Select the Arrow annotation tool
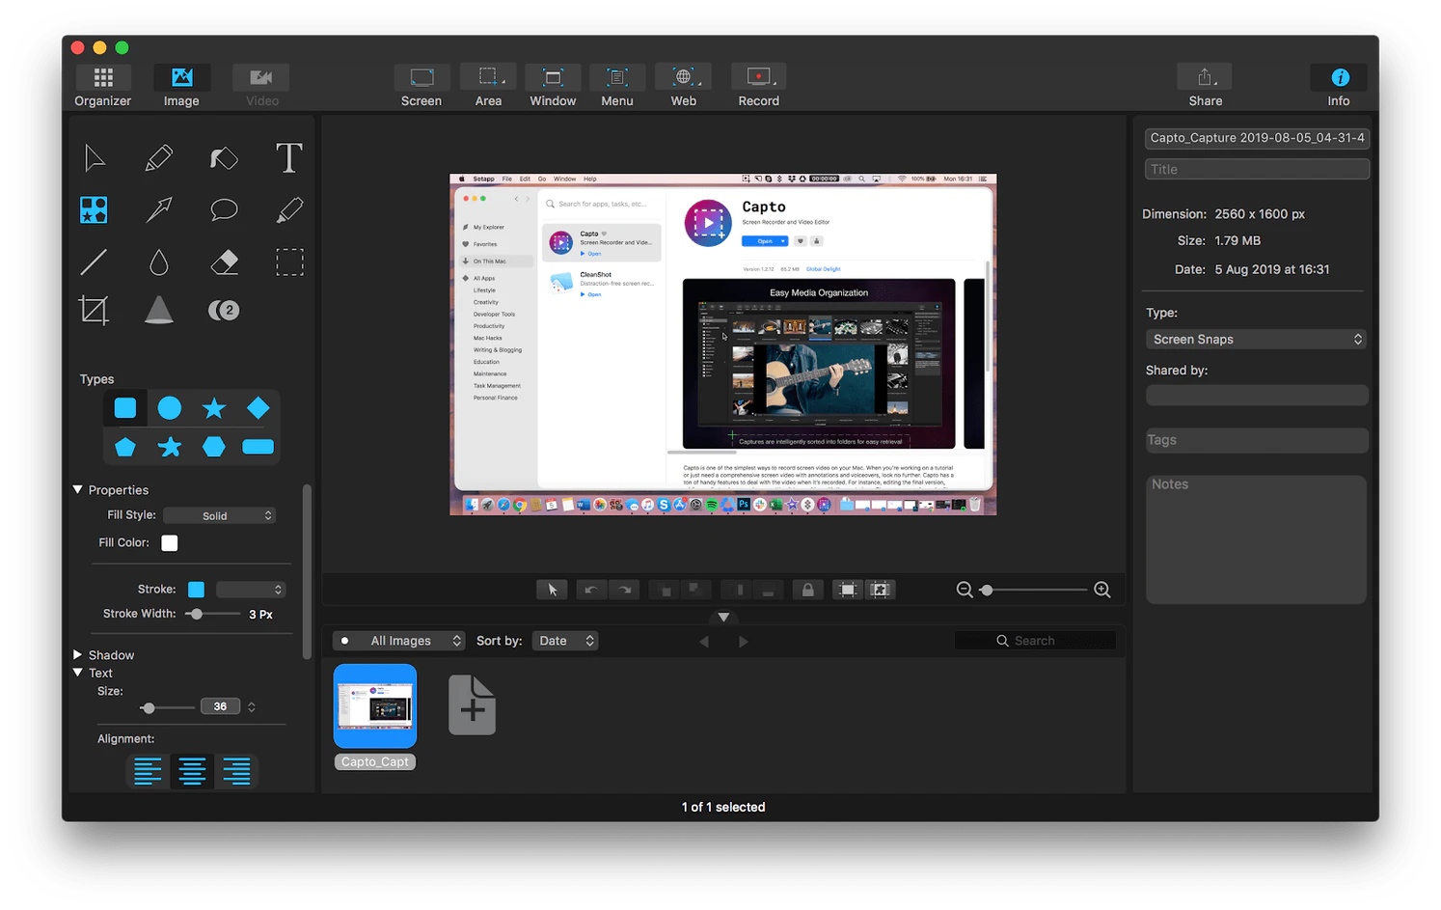1441x910 pixels. pyautogui.click(x=158, y=209)
